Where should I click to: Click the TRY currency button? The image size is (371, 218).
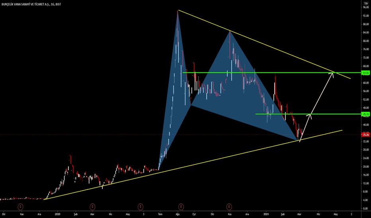[x=366, y=4]
